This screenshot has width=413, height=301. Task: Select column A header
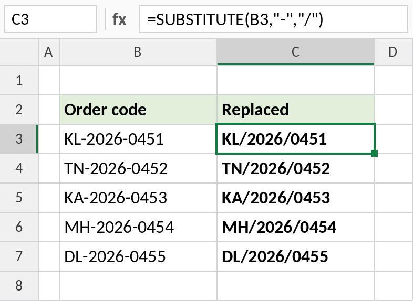[x=49, y=52]
